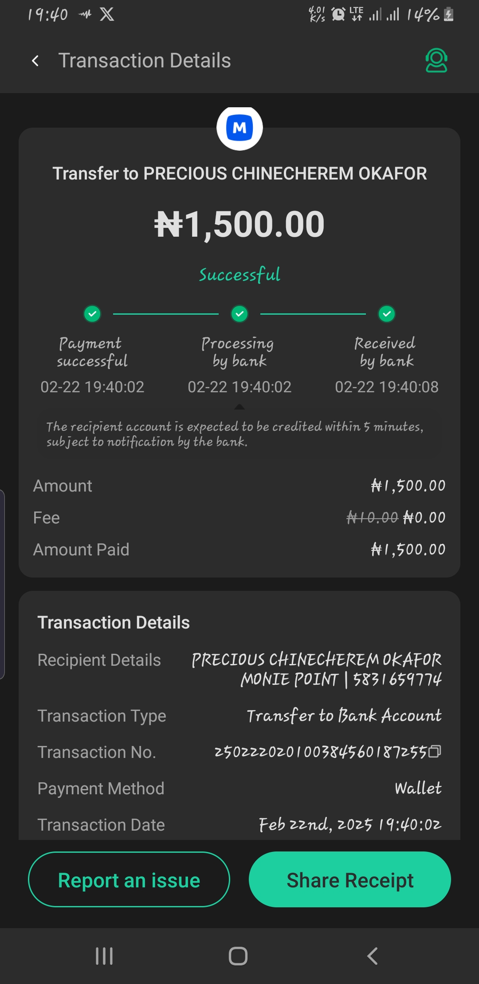The image size is (479, 984).
Task: Tap the green Successful status text
Action: click(x=239, y=275)
